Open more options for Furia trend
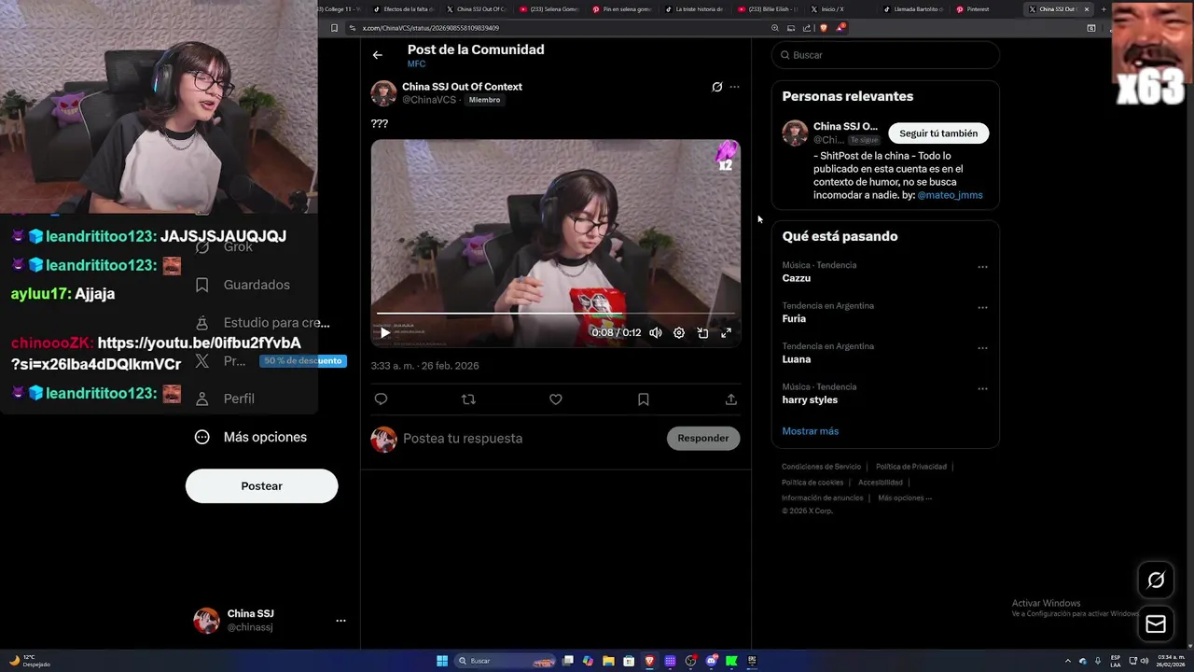1194x672 pixels. tap(982, 307)
